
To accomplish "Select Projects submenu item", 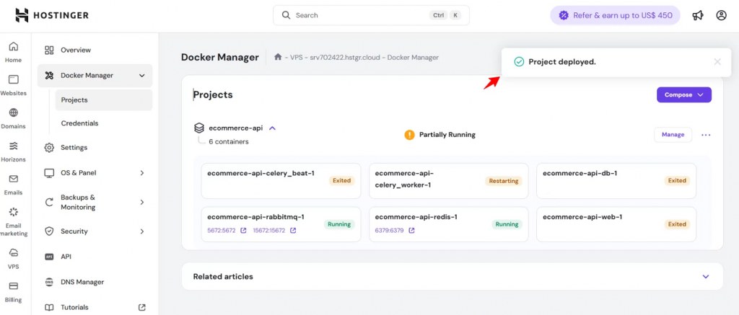I will [104, 99].
